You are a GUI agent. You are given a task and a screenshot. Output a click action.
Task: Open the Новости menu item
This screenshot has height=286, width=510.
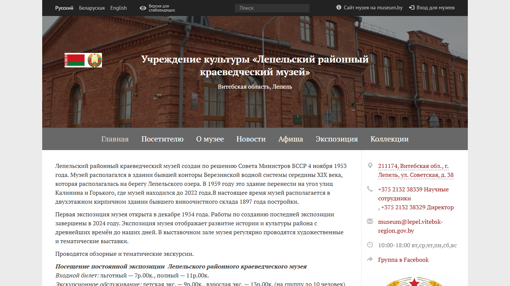tap(251, 139)
